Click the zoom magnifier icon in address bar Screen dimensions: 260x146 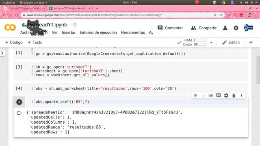[215, 15]
